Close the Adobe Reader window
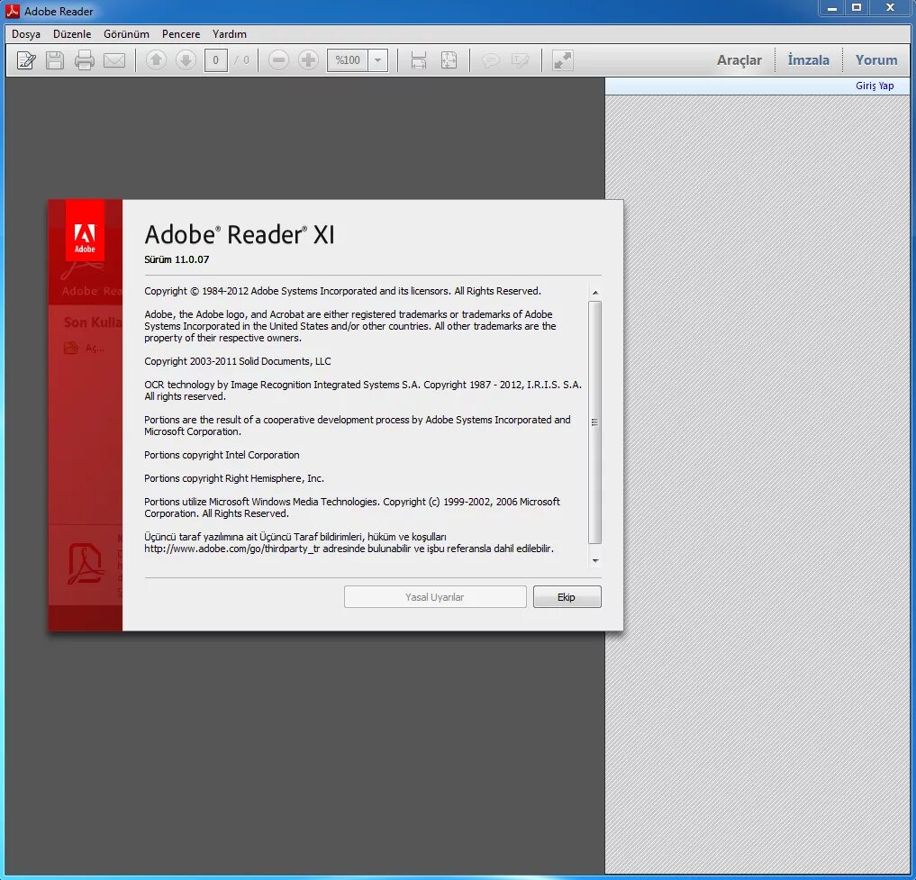This screenshot has width=916, height=880. pyautogui.click(x=890, y=8)
